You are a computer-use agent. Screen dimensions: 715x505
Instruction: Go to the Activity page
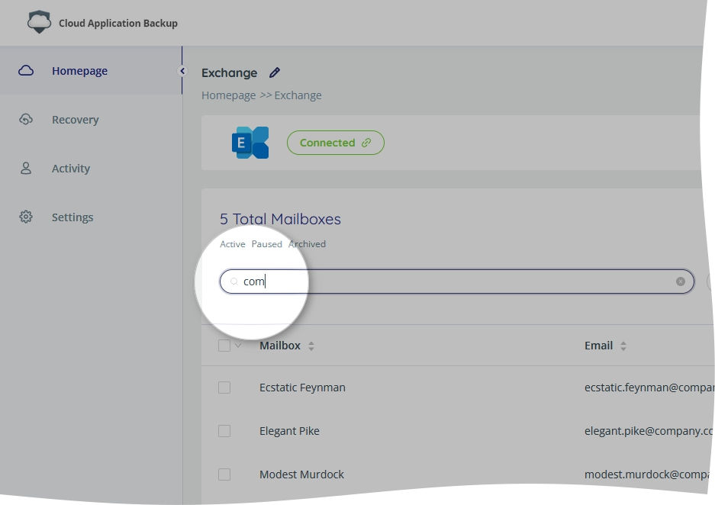[92, 168]
